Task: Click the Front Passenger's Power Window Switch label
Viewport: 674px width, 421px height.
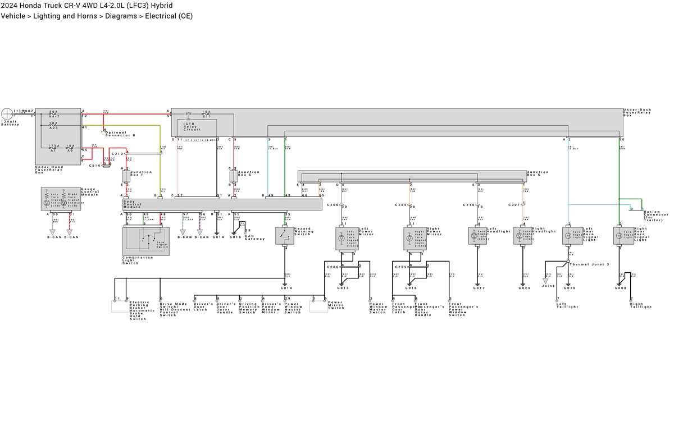Action: pos(463,310)
